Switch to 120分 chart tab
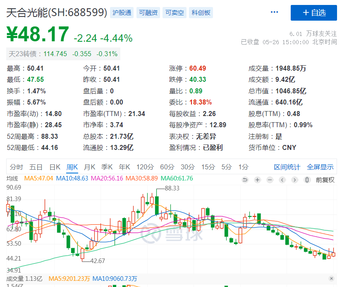 point(145,167)
